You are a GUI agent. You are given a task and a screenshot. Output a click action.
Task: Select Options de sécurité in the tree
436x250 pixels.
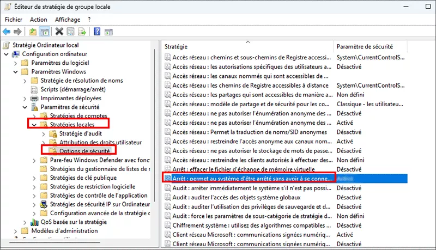point(84,151)
